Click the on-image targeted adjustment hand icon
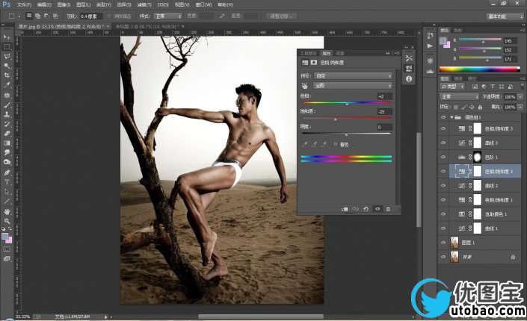The image size is (527, 321). pos(304,86)
